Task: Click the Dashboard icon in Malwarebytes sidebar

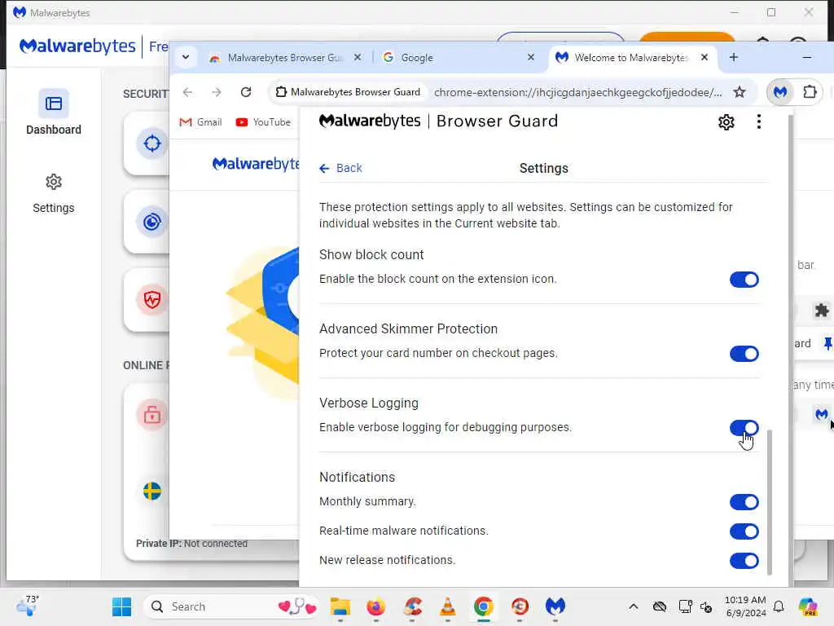Action: (54, 104)
